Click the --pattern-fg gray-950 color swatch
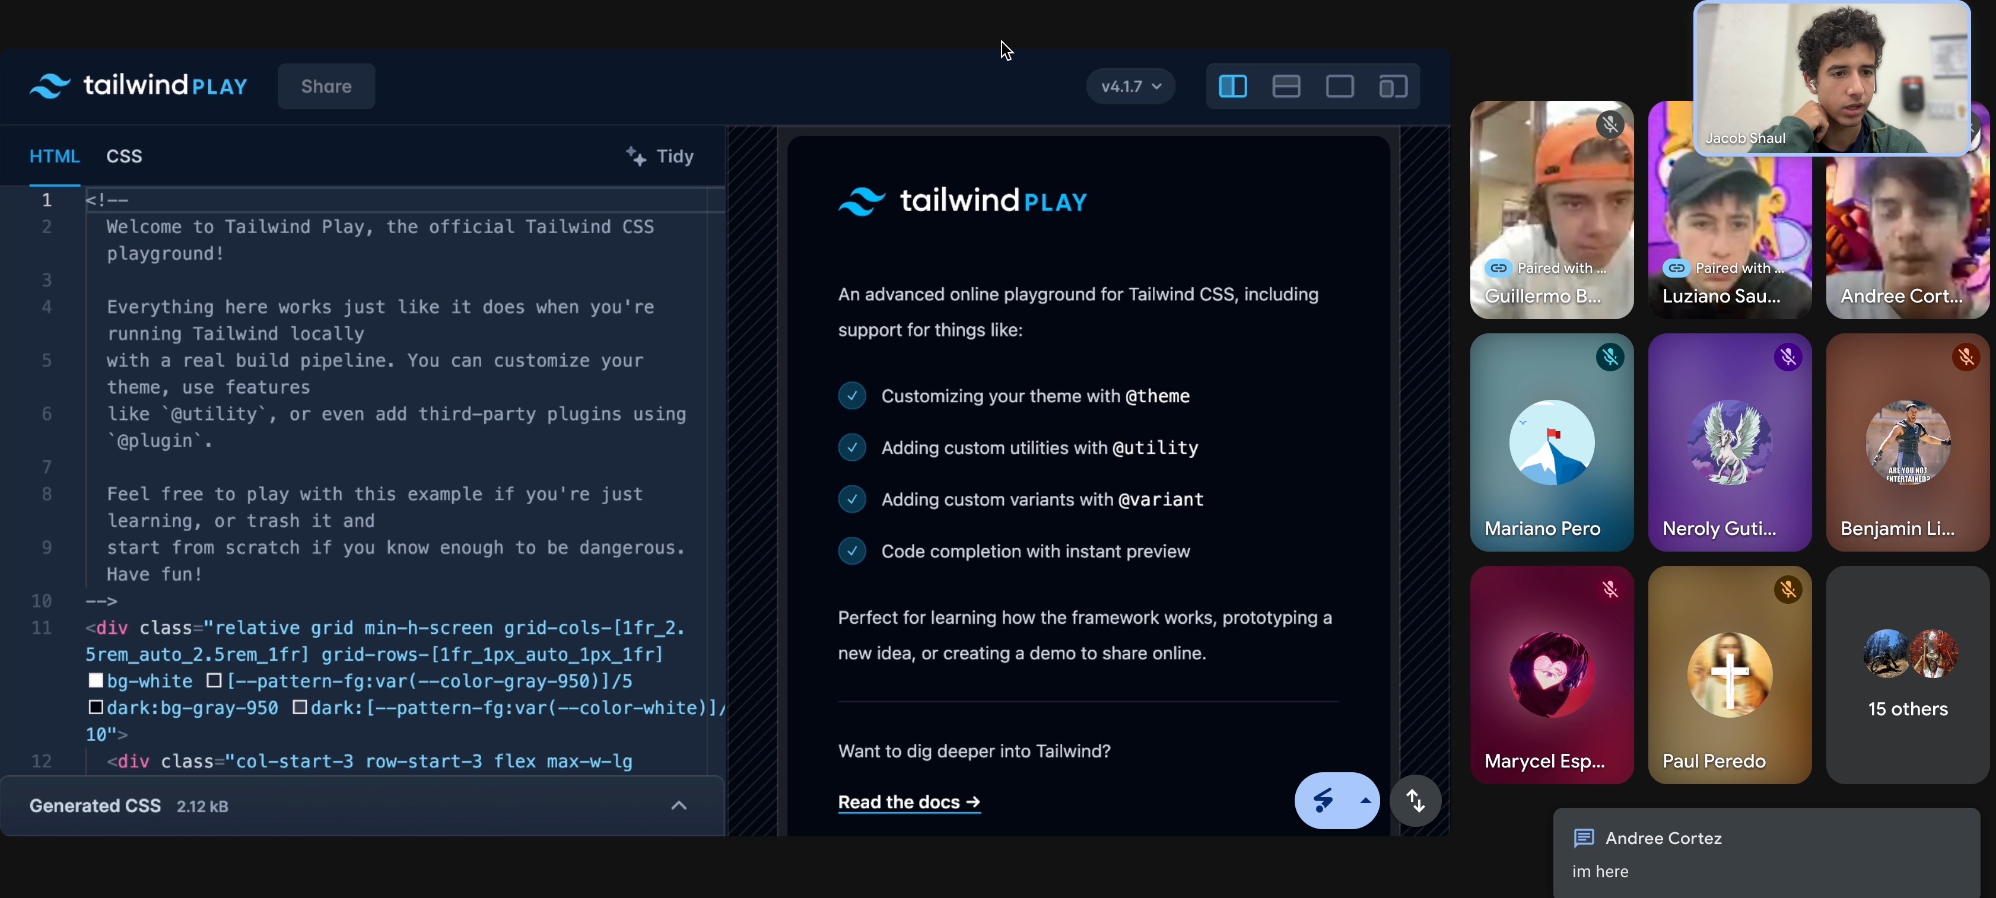 tap(215, 680)
